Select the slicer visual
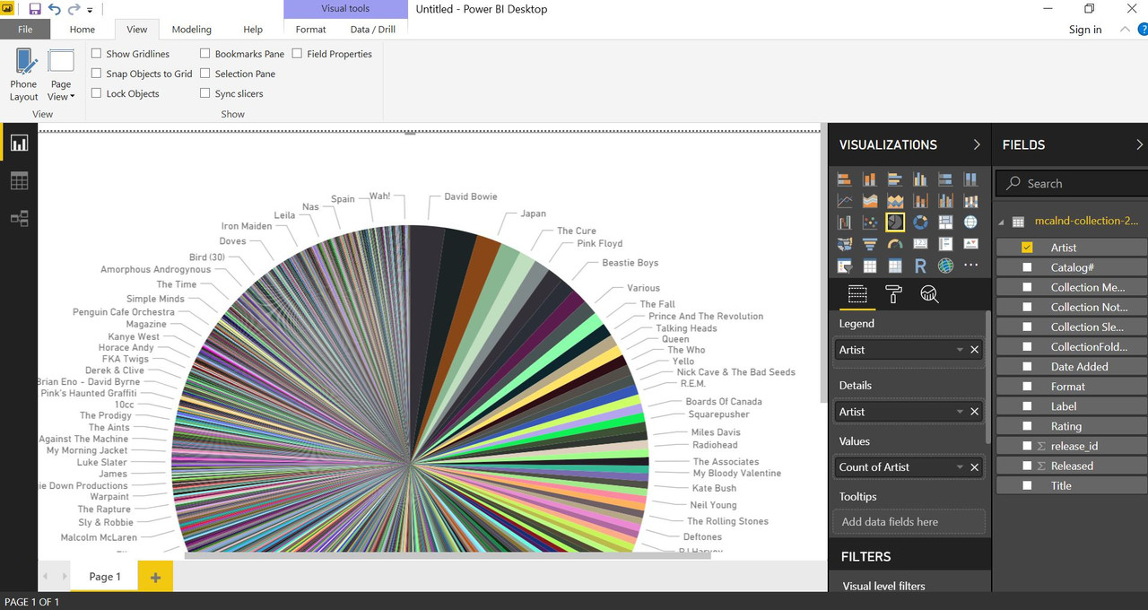Image resolution: width=1148 pixels, height=610 pixels. coord(844,266)
